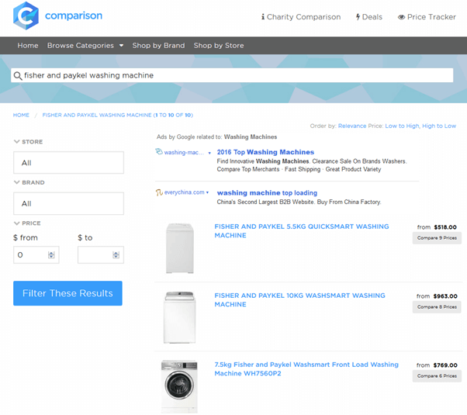
Task: Click Compare 9 Prices button
Action: [437, 238]
